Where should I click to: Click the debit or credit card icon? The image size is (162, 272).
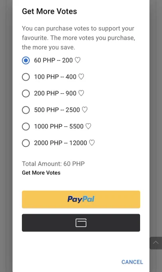click(81, 223)
